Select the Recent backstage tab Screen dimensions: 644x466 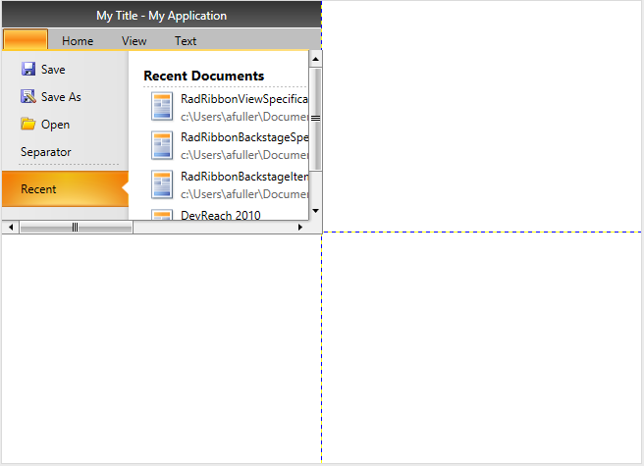pos(66,189)
